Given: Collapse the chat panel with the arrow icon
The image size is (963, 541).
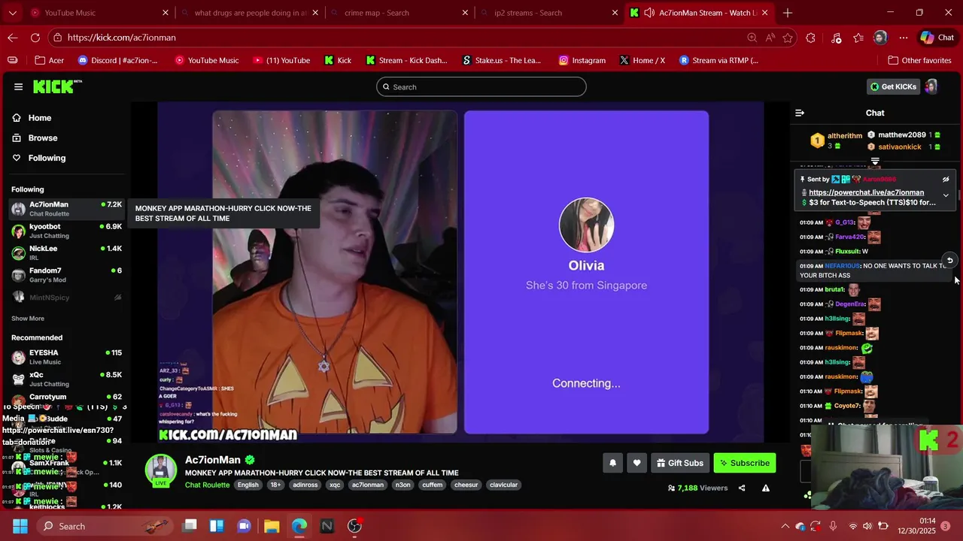Looking at the screenshot, I should 800,113.
